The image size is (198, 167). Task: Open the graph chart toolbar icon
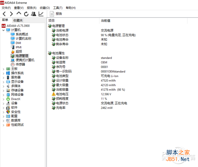(41, 14)
